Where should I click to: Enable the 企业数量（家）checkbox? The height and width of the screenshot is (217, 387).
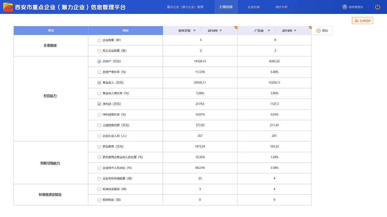click(99, 40)
